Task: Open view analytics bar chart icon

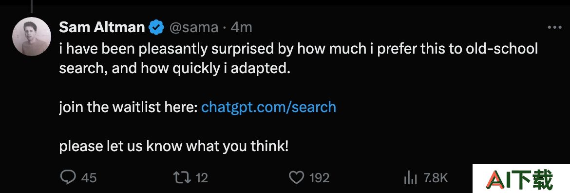Action: (x=410, y=177)
